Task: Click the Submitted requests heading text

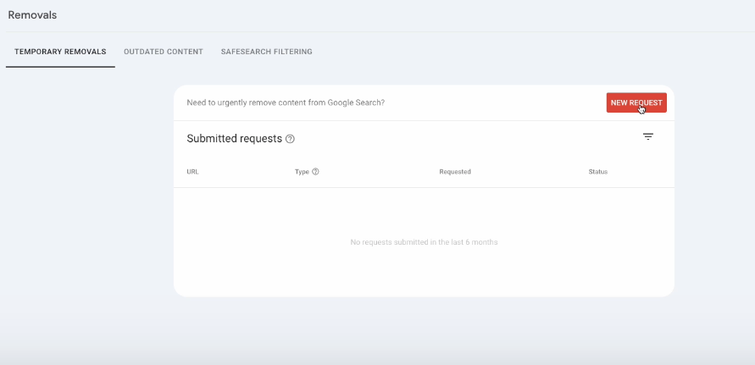Action: (234, 139)
